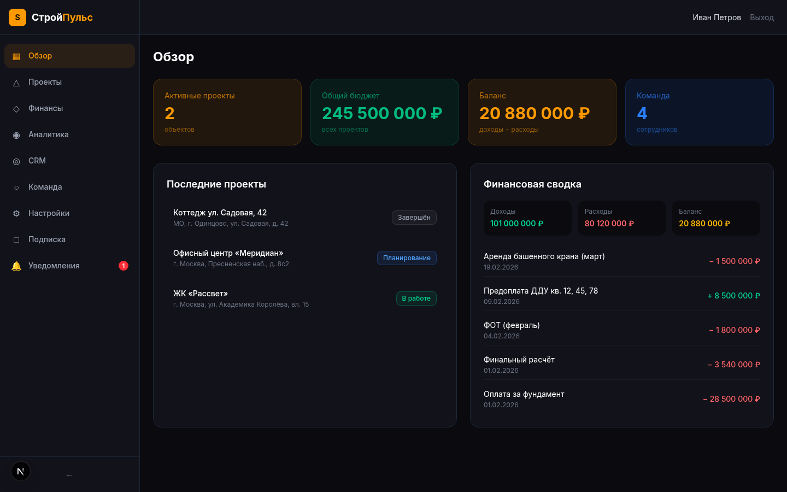
Task: Click the Projects triangle icon in sidebar
Action: pos(16,83)
